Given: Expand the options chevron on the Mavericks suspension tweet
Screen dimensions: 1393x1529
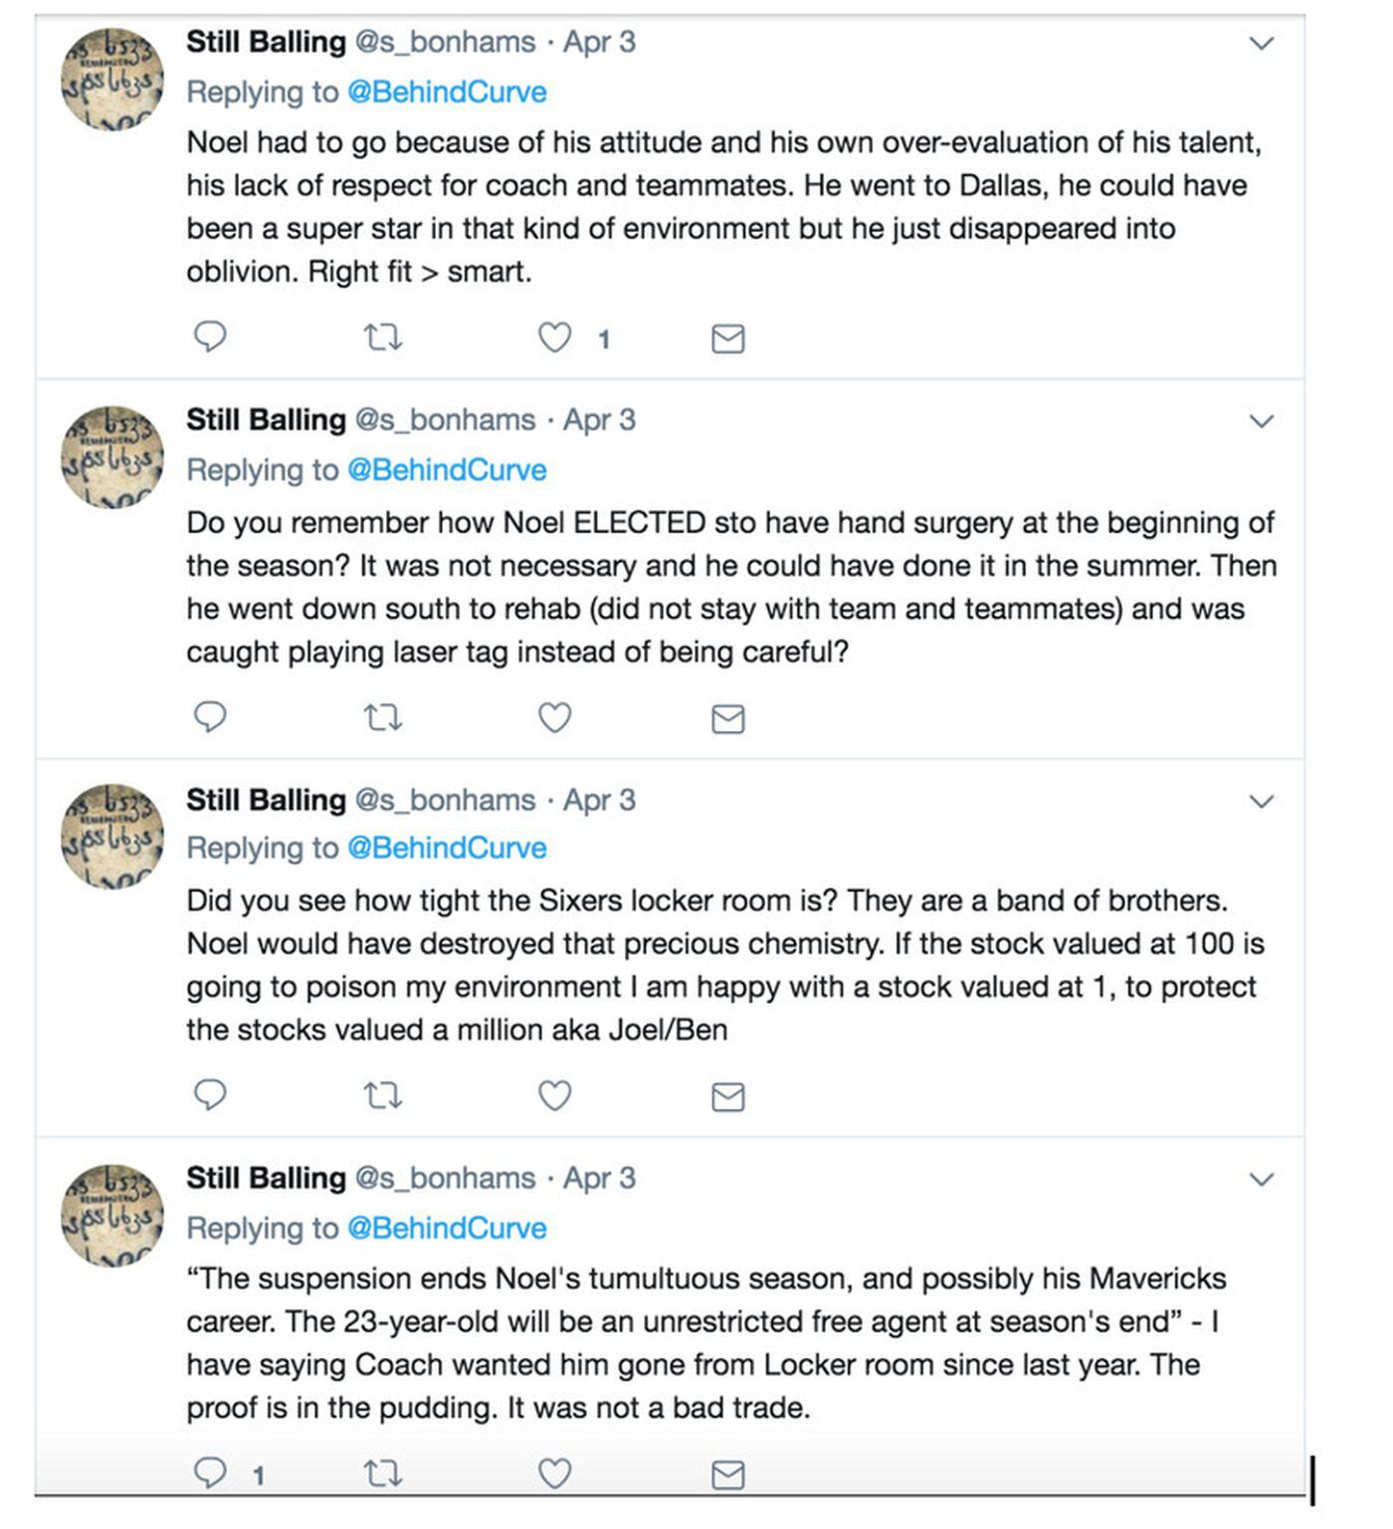Looking at the screenshot, I should [1261, 1179].
